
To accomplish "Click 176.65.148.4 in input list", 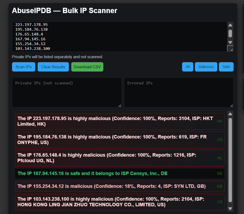I will point(29,34).
